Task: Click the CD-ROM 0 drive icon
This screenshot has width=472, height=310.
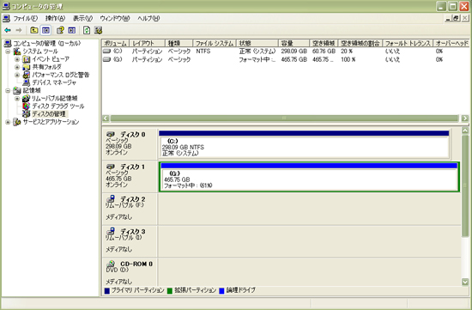Action: [x=111, y=264]
